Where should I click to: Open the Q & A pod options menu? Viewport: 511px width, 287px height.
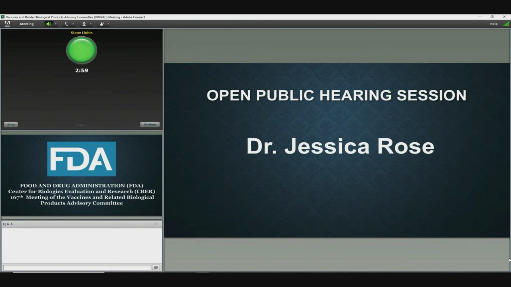(x=156, y=224)
